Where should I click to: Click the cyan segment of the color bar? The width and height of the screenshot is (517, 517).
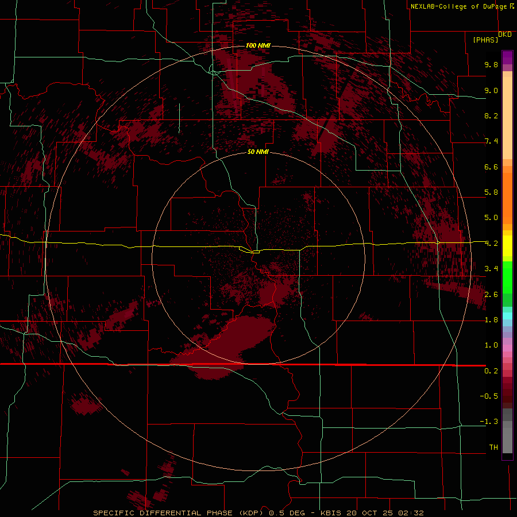click(x=507, y=316)
